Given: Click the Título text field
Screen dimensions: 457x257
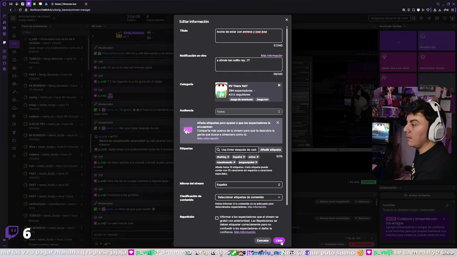Looking at the screenshot, I should coord(248,36).
